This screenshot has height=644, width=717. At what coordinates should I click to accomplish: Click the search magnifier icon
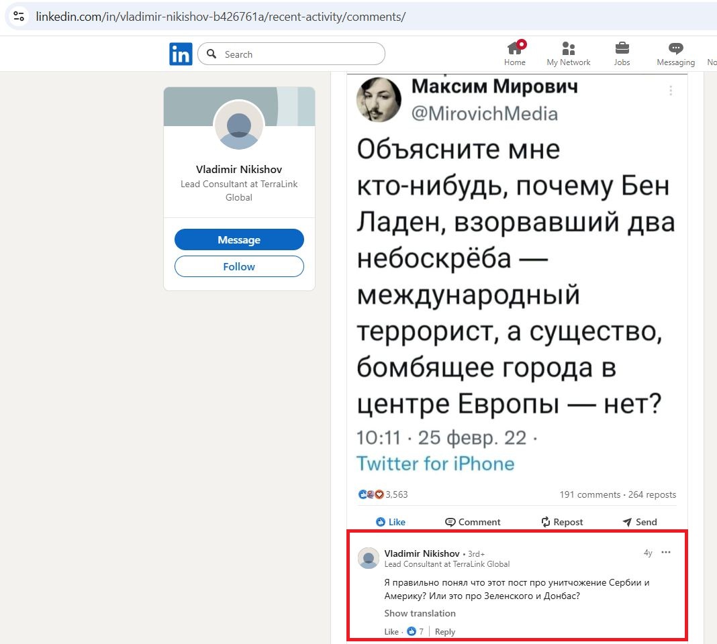pos(212,54)
